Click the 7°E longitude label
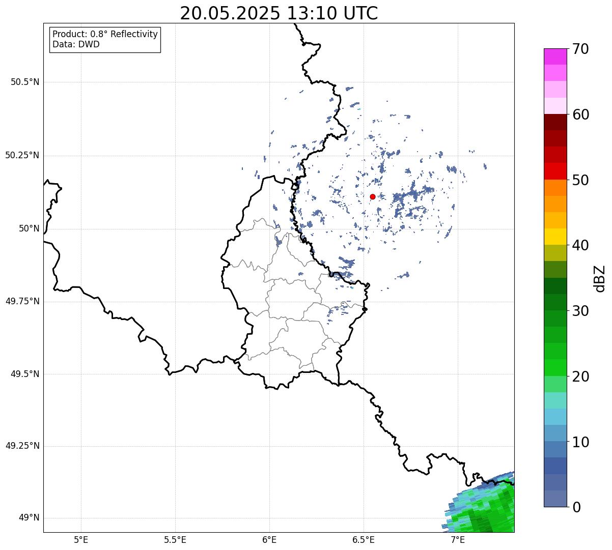Image resolution: width=612 pixels, height=550 pixels. [458, 540]
